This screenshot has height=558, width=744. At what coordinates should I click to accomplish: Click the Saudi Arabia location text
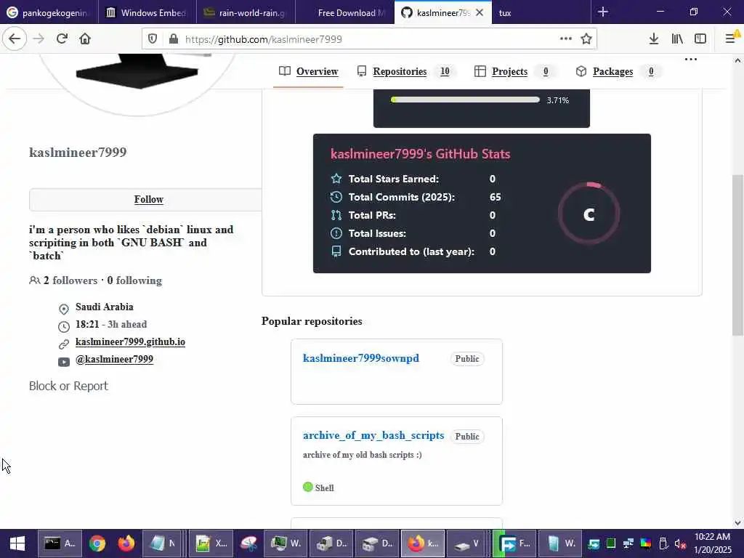tap(105, 307)
